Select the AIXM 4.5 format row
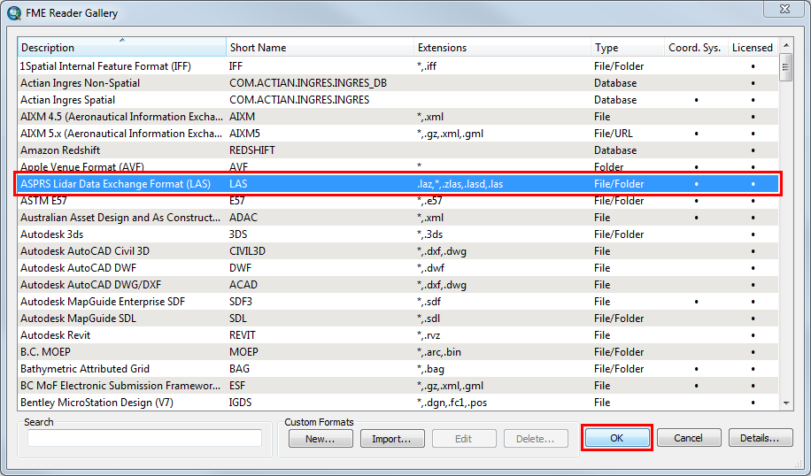 tap(398, 116)
